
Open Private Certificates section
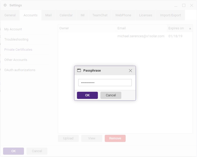(18, 50)
